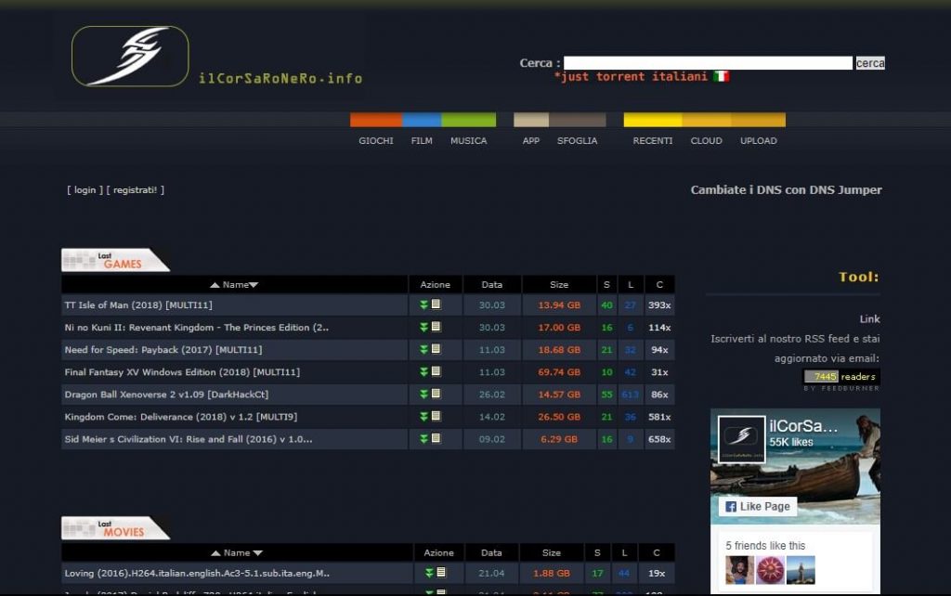Screen dimensions: 951x596
Task: Click the cerca search button
Action: coord(869,63)
